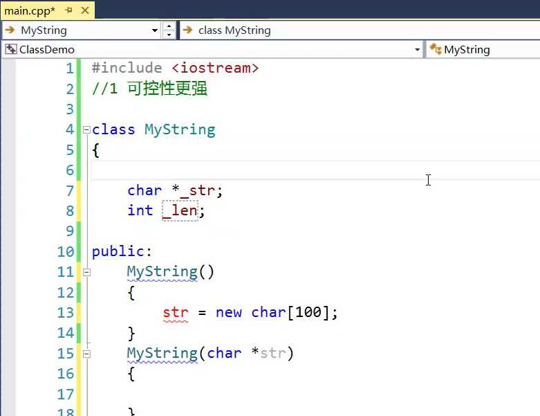This screenshot has height=416, width=540.
Task: Click char[100] on line 13
Action: [290, 313]
